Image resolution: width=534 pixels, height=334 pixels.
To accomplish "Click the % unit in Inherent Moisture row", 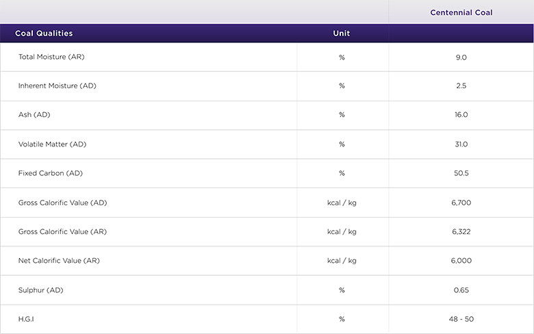I will pyautogui.click(x=342, y=86).
